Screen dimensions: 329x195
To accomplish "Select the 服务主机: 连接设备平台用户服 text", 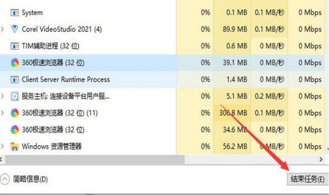I will coord(65,96).
